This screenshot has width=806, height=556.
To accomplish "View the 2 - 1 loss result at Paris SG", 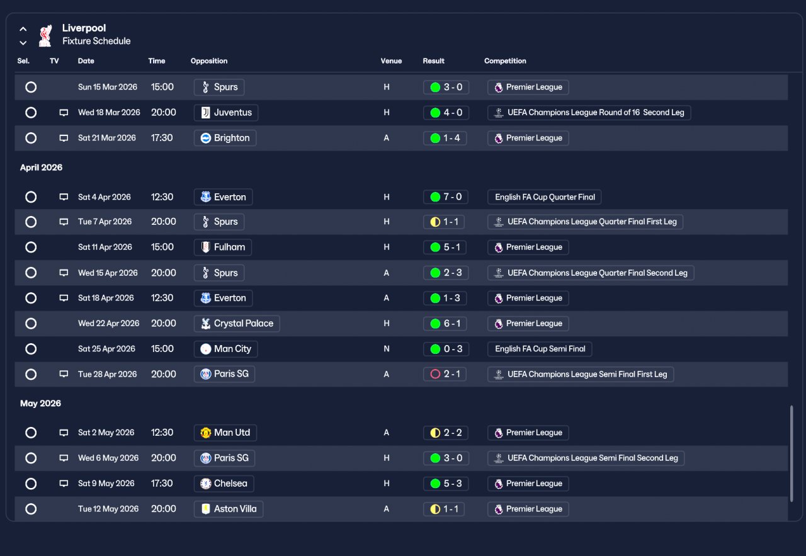I will (445, 374).
